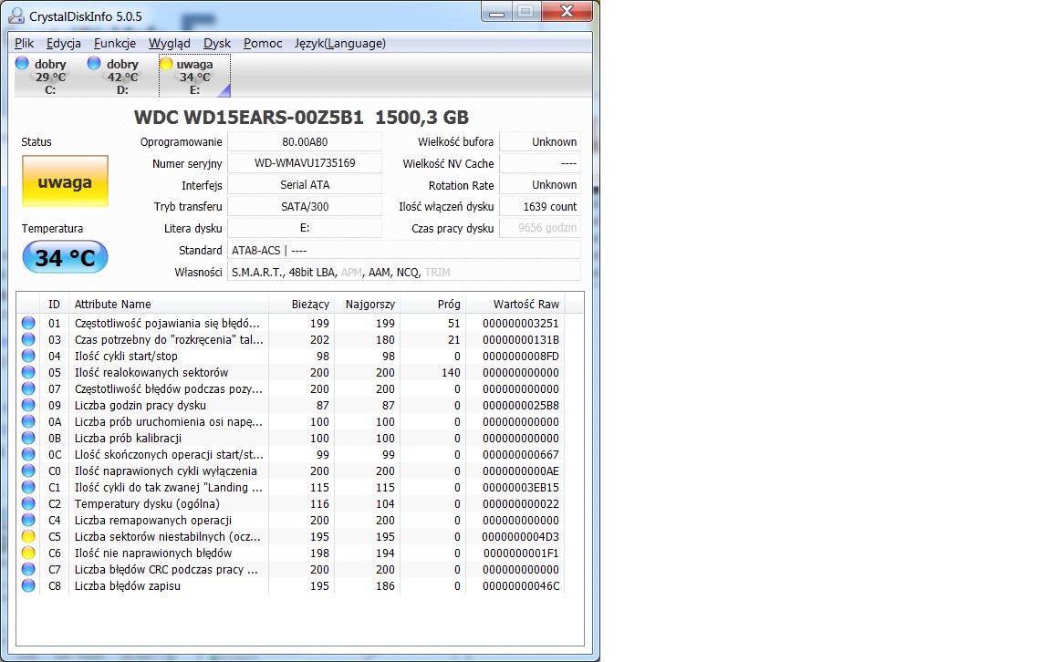
Task: Click the status circle for attribute 07
Action: tap(28, 388)
